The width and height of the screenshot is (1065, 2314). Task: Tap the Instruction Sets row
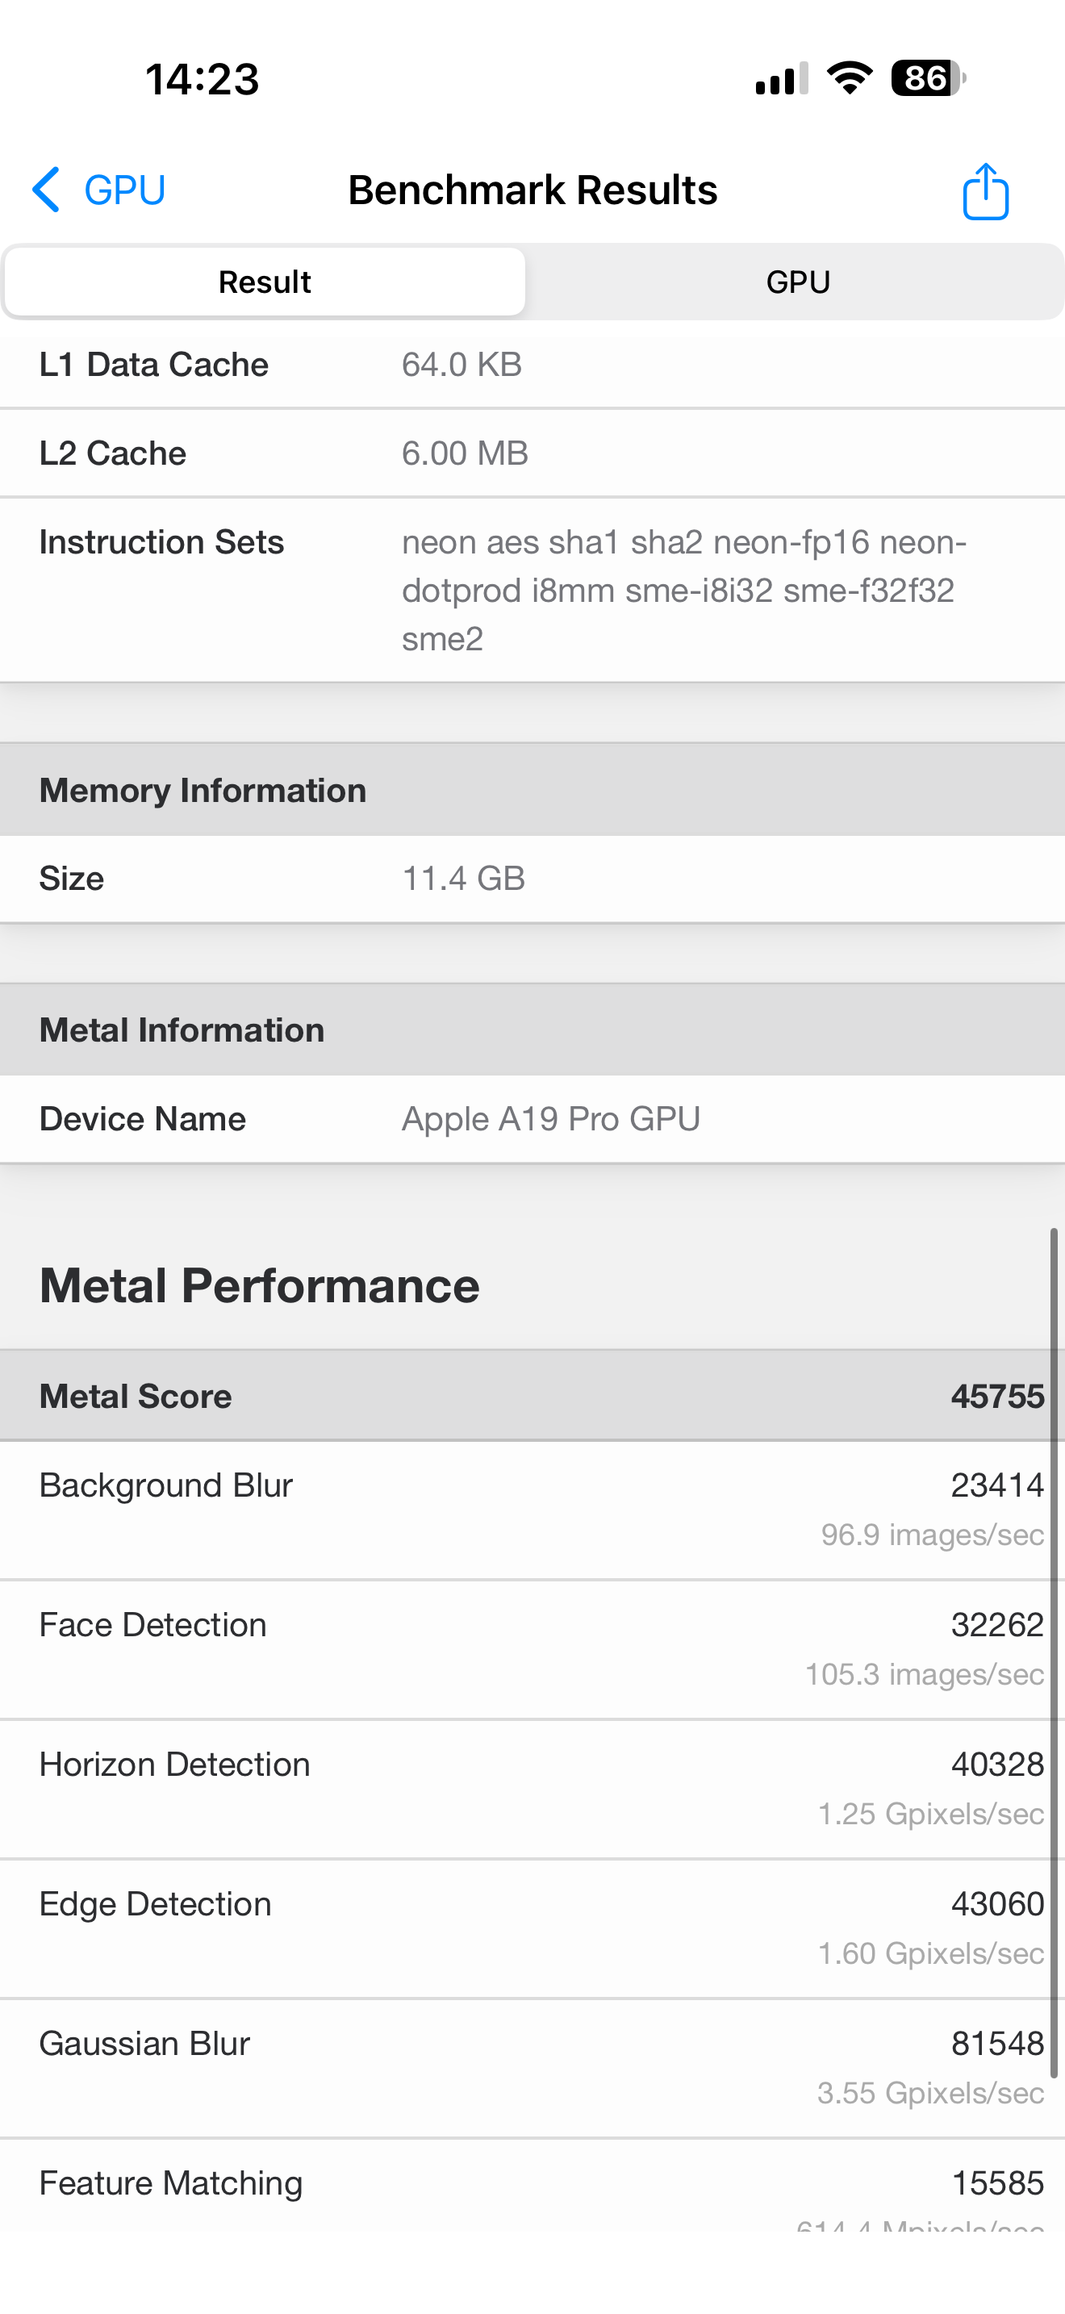(x=532, y=589)
